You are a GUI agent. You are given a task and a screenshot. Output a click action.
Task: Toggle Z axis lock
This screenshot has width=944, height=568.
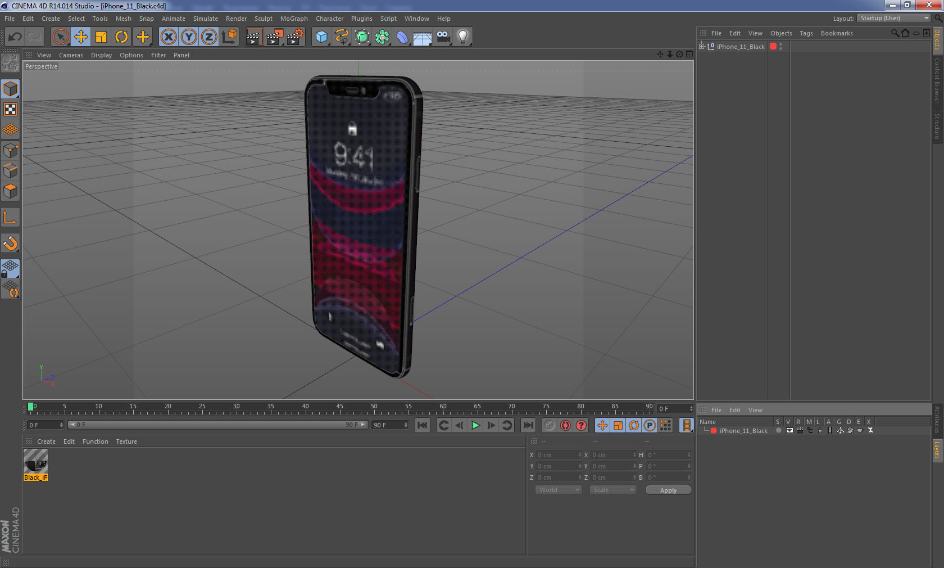tap(209, 37)
